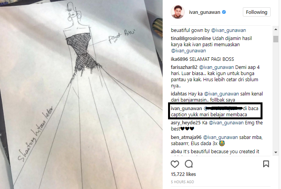Open ab4u commenter profile
The image size is (281, 189).
[176, 152]
